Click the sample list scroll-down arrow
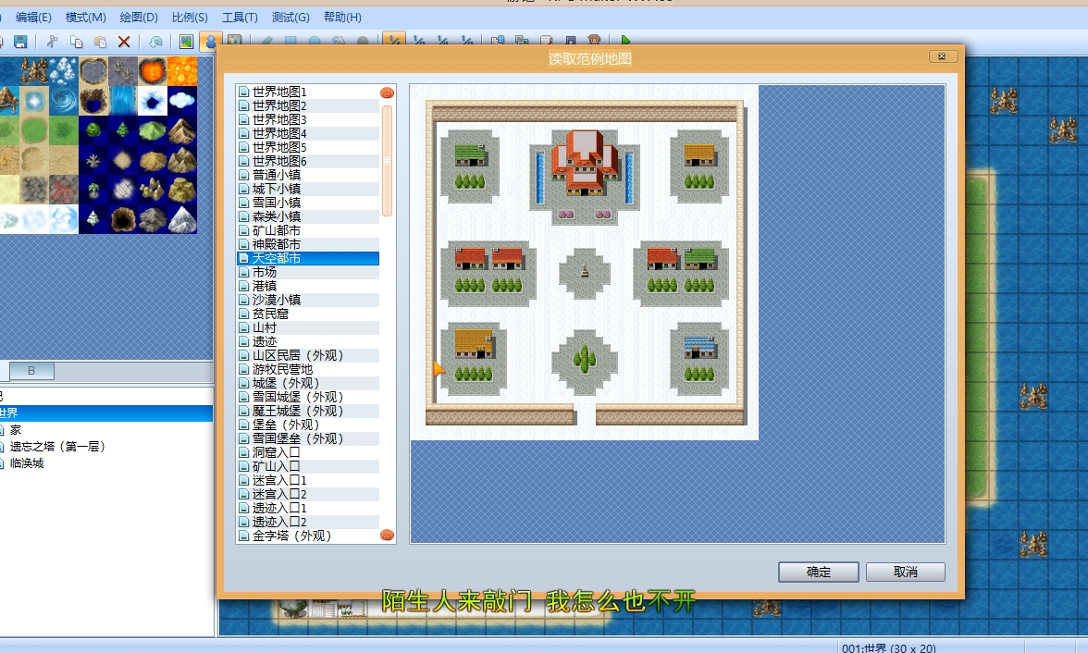The height and width of the screenshot is (653, 1088). click(387, 535)
